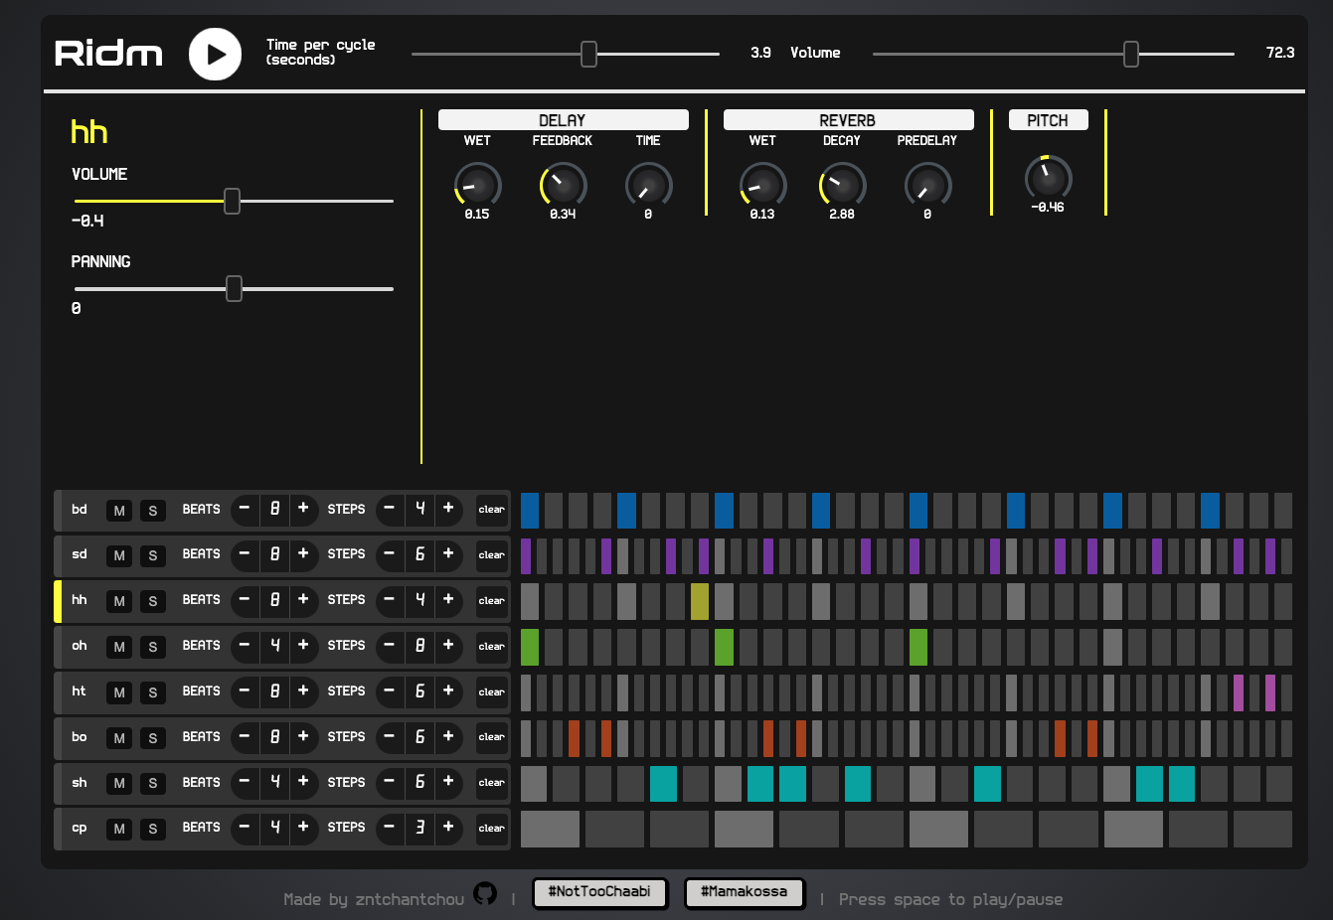
Task: Mute the bd track
Action: [x=119, y=511]
